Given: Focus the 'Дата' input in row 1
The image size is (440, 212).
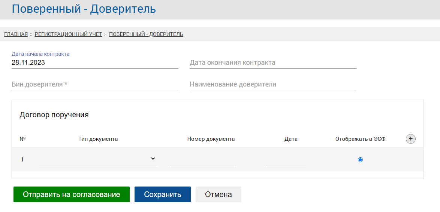Looking at the screenshot, I should [x=285, y=160].
